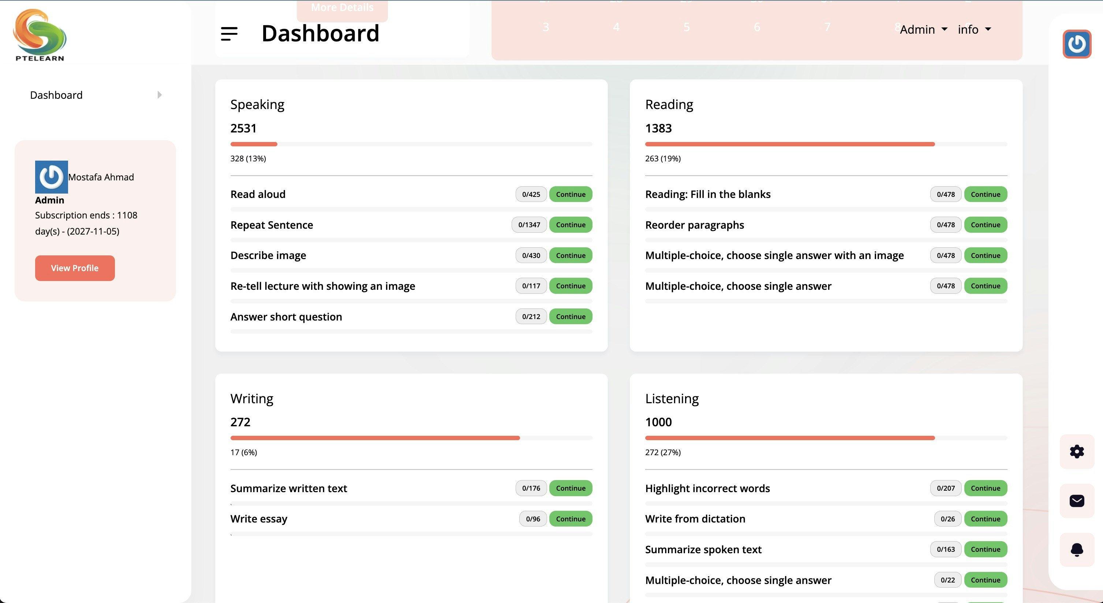Open the top-right blue power profile icon
Image resolution: width=1103 pixels, height=603 pixels.
pos(1076,44)
